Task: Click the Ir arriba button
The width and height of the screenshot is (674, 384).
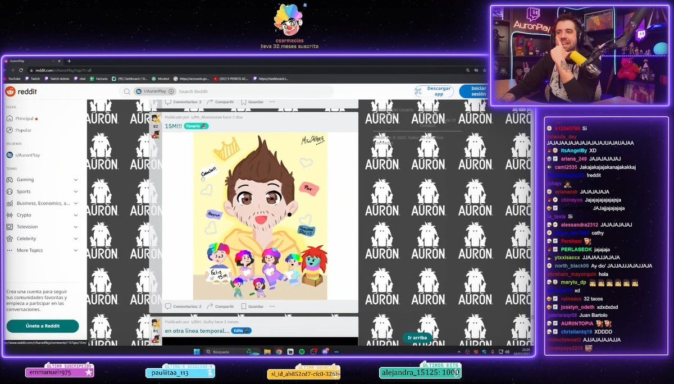Action: point(417,337)
